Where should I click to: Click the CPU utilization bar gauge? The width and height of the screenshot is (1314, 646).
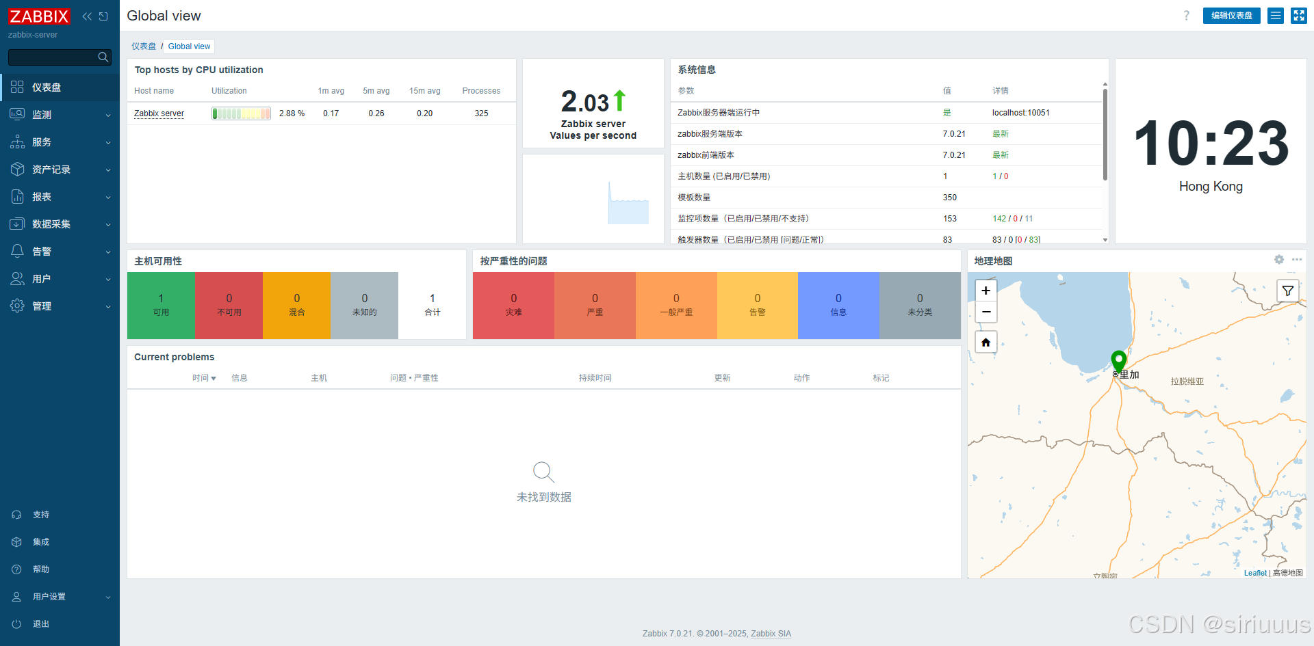coord(241,113)
